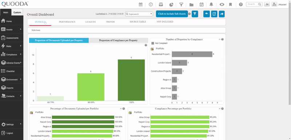
Task: Open the inbox tray icon
Action: (x=161, y=4)
